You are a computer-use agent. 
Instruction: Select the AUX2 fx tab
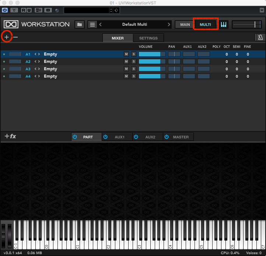pyautogui.click(x=148, y=137)
